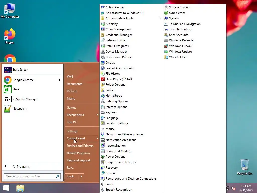Screen dimensions: 257x193
Task: Open Programs and Features
Action: click(x=121, y=162)
